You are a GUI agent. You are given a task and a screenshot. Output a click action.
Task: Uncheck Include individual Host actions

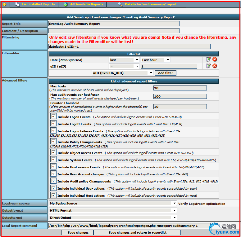tap(53, 195)
